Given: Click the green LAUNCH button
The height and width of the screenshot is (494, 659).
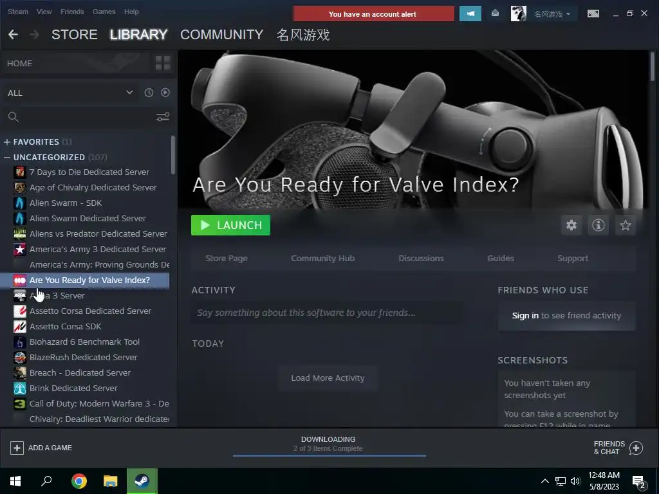Looking at the screenshot, I should [231, 225].
